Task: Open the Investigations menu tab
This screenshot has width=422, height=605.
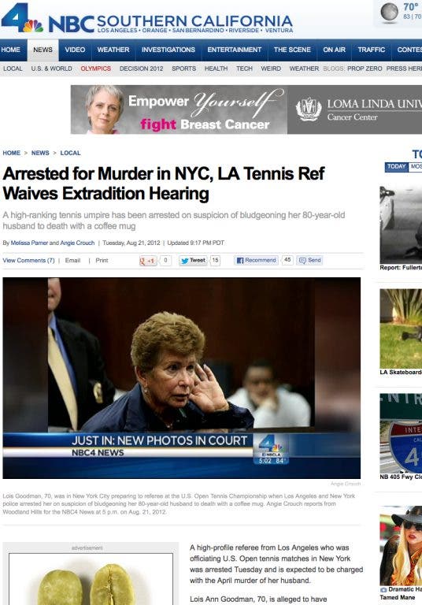Action: pyautogui.click(x=168, y=50)
